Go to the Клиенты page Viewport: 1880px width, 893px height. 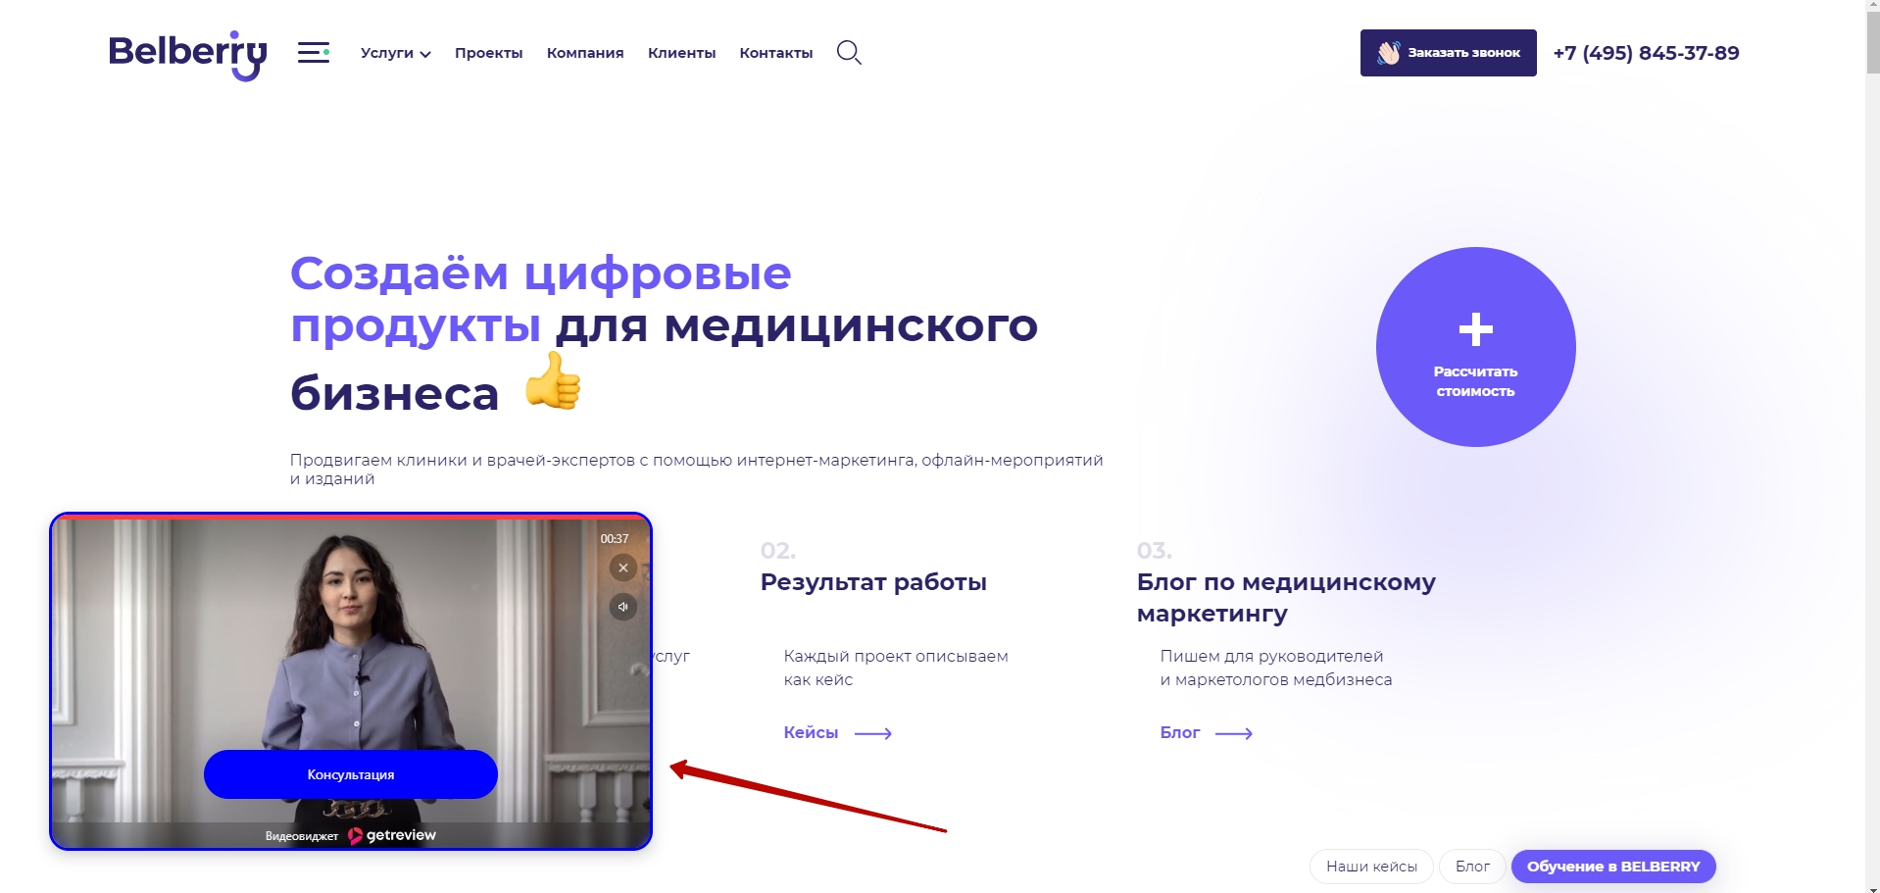tap(681, 53)
